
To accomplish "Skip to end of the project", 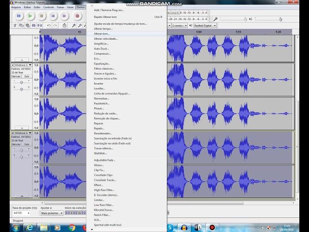I will (64, 16).
